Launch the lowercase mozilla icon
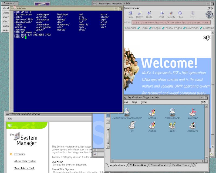The image size is (216, 173). (x=152, y=125)
